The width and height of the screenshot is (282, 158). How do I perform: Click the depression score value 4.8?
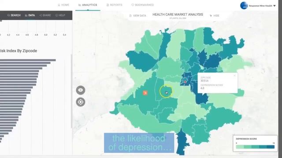pyautogui.click(x=202, y=88)
